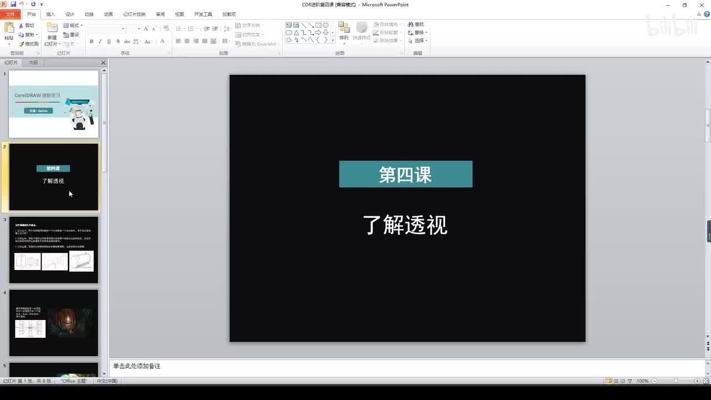Switch to Design (设计) ribbon tab
Image resolution: width=711 pixels, height=400 pixels.
(70, 14)
